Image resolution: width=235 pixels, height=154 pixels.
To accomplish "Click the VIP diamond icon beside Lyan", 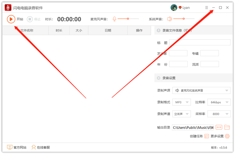I will pyautogui.click(x=180, y=7).
